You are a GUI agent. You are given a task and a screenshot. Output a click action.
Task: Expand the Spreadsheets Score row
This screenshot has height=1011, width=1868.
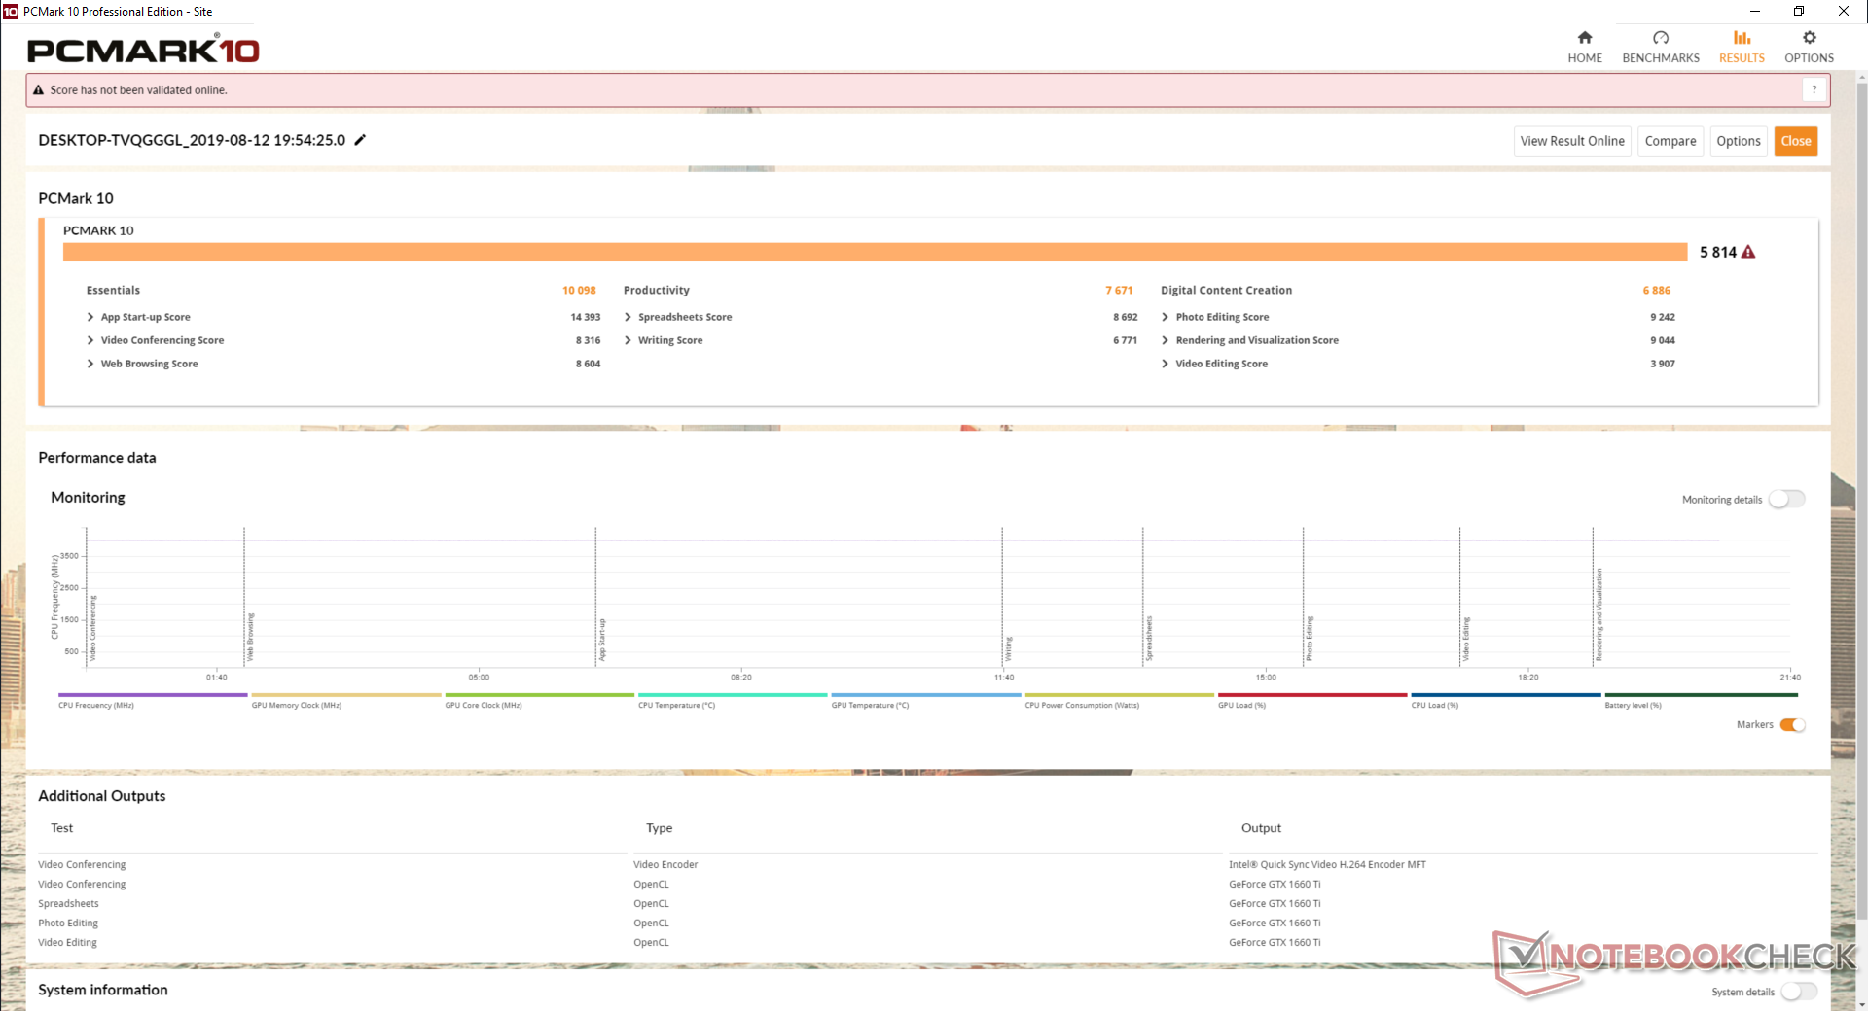[x=628, y=317]
